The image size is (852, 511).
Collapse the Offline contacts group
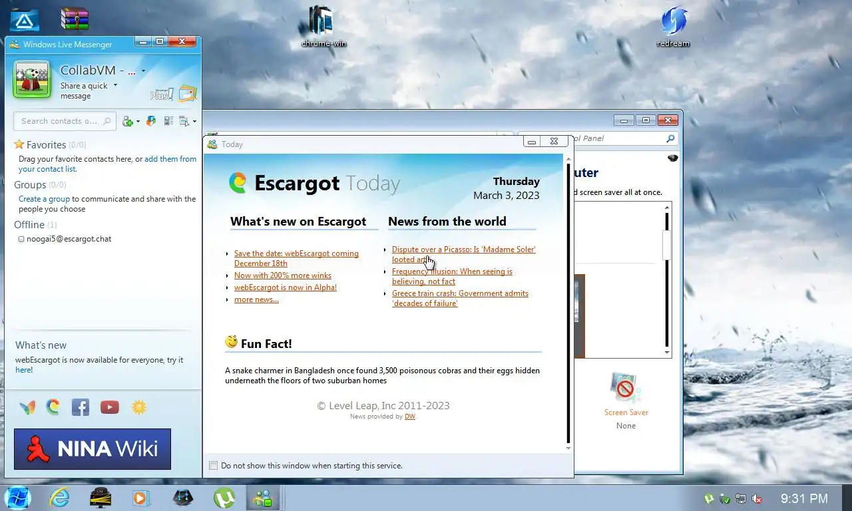[35, 225]
